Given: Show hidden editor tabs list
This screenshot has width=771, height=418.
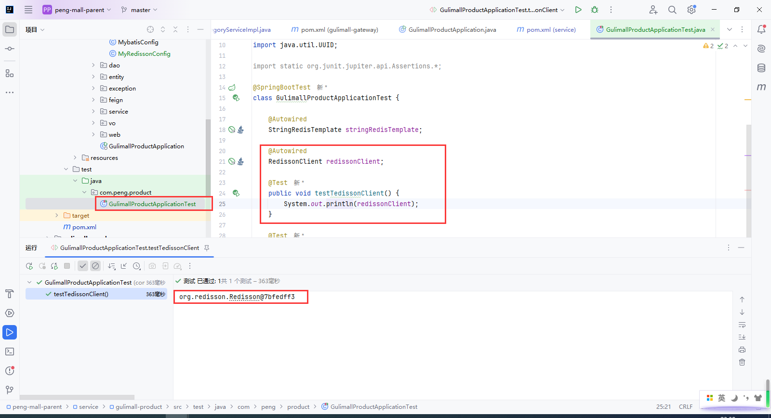Looking at the screenshot, I should coord(730,29).
